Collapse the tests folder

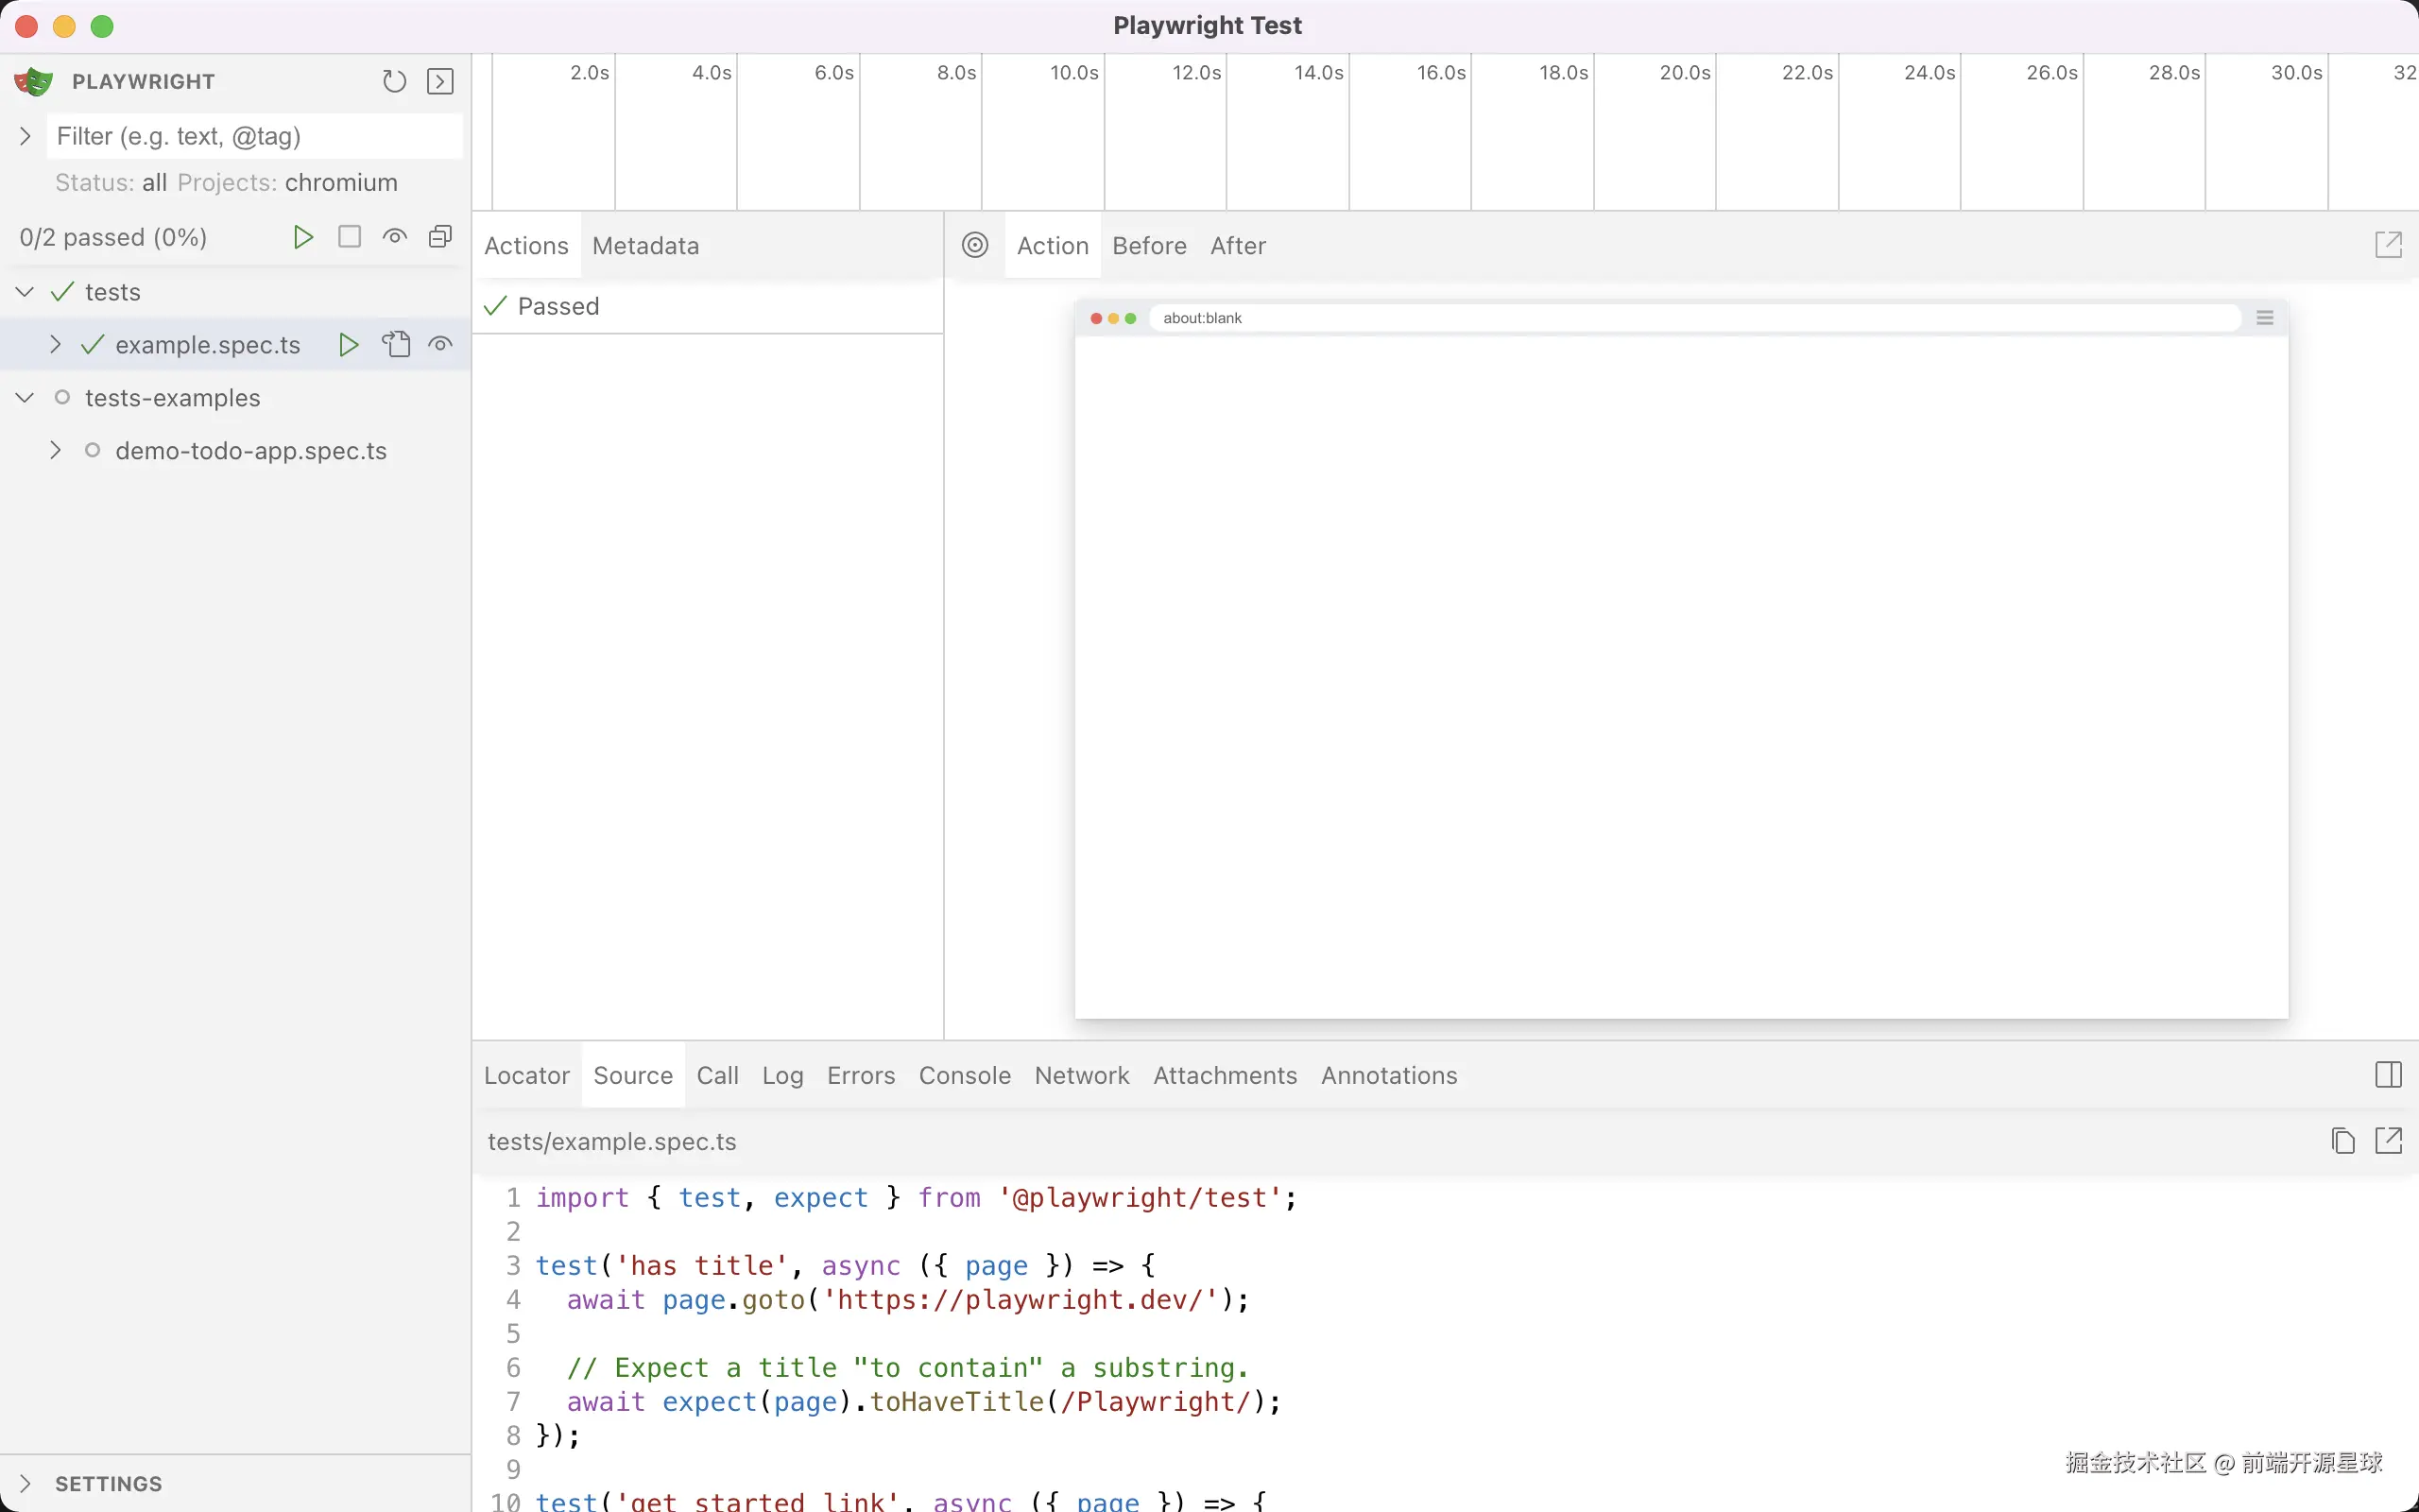coord(26,292)
